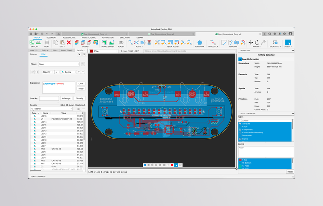The image size is (323, 206).
Task: Switch to the DOCUMENT ribbon tab
Action: [x=51, y=38]
